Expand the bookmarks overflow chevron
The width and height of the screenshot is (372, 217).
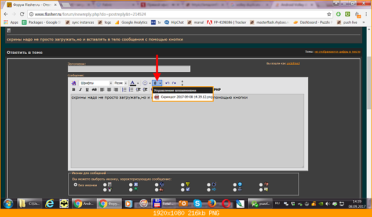pyautogui.click(x=363, y=22)
